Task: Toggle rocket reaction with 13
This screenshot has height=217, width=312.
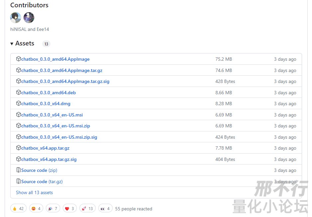Action: tap(87, 208)
